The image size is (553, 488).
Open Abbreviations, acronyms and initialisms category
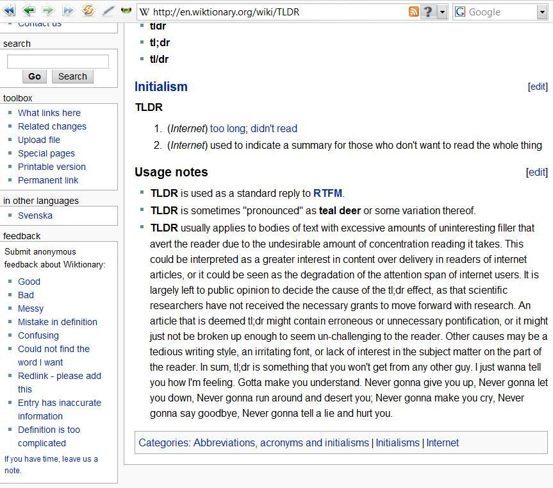281,442
